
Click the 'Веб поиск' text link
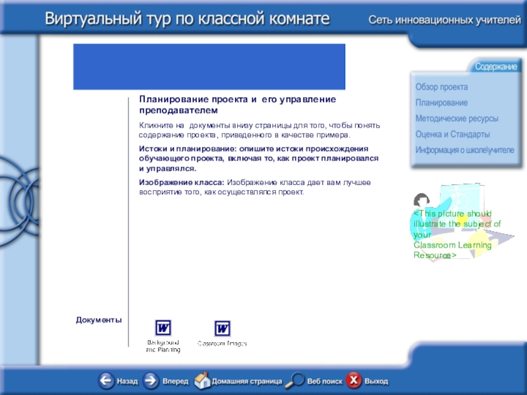click(325, 381)
